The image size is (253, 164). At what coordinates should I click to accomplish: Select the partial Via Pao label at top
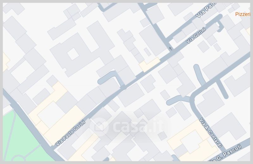tap(206, 10)
